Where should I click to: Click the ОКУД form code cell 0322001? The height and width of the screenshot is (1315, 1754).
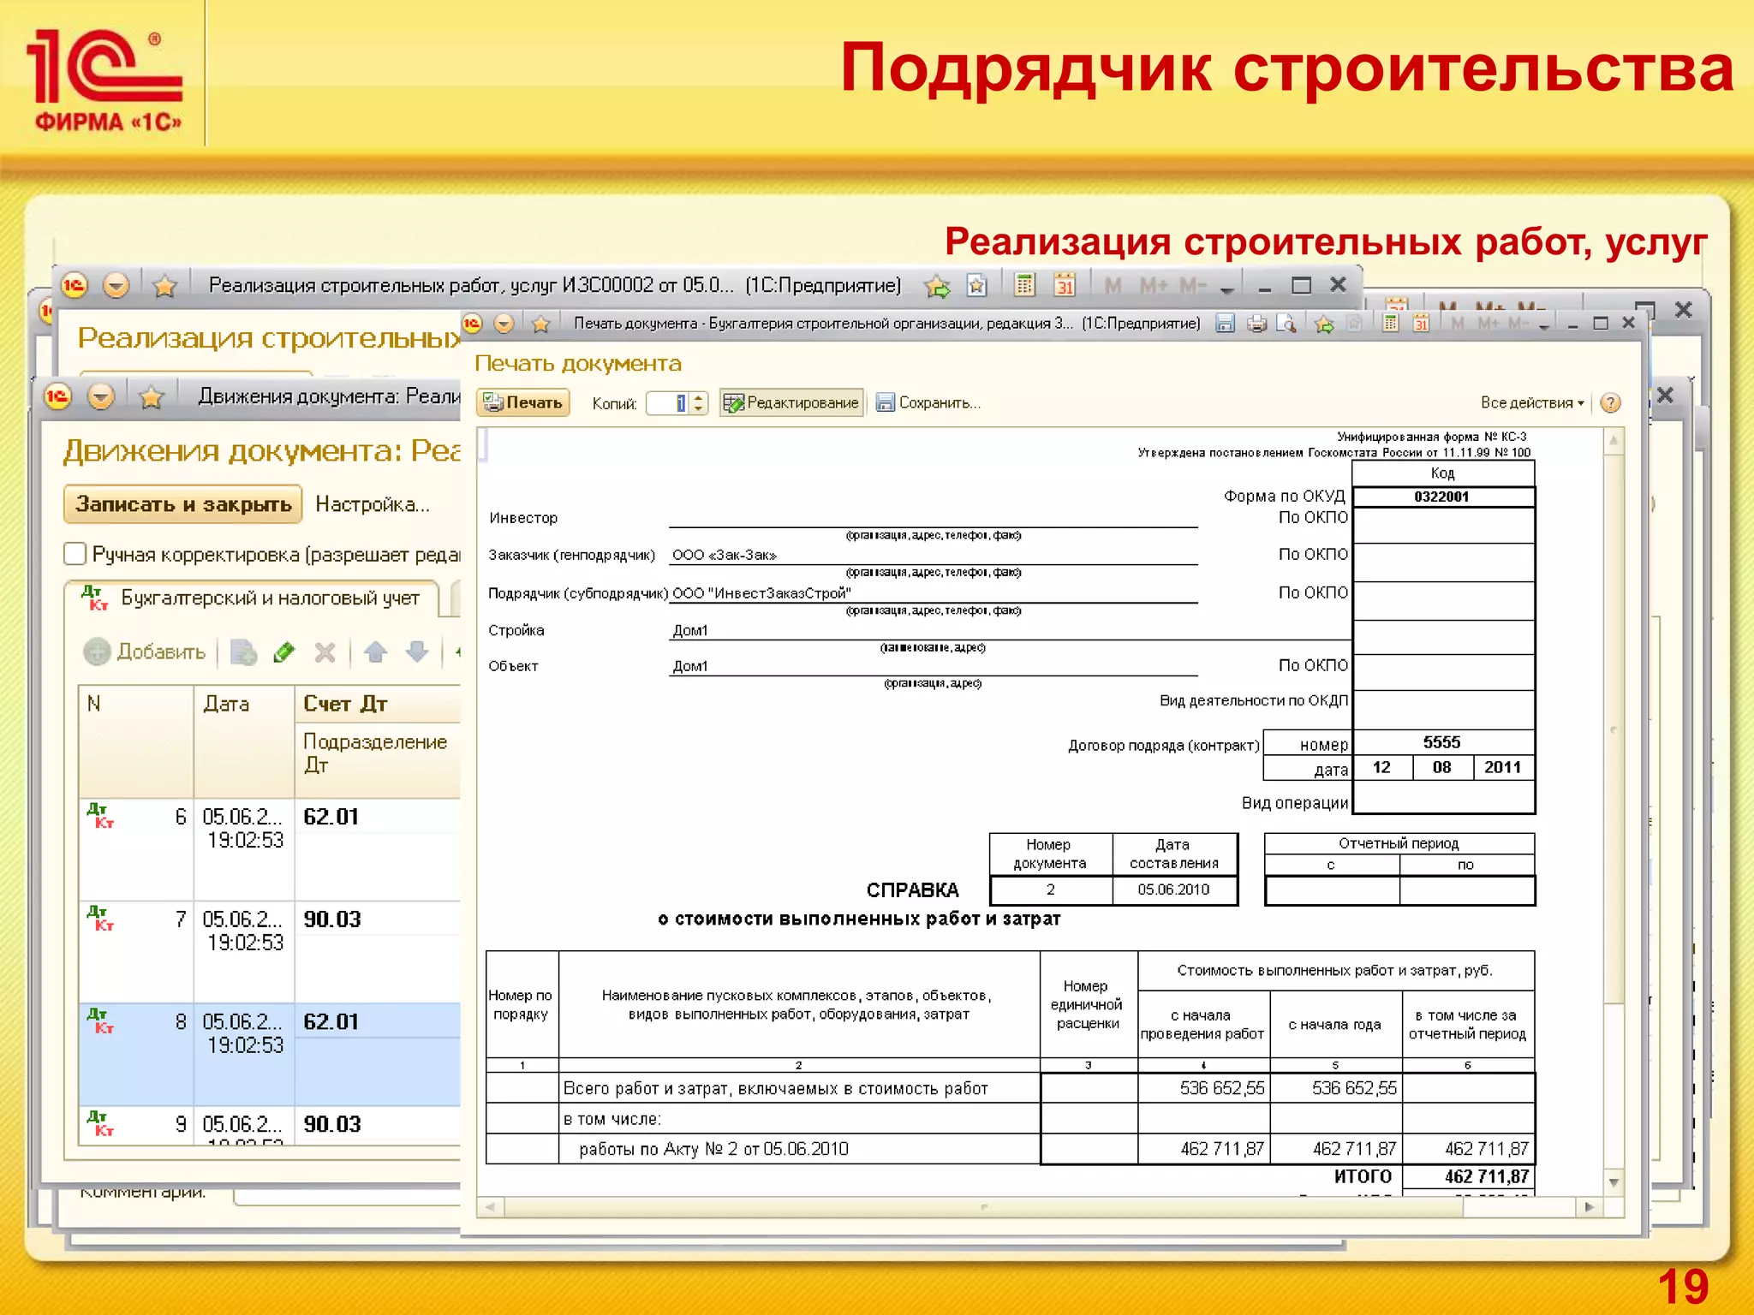[1442, 497]
